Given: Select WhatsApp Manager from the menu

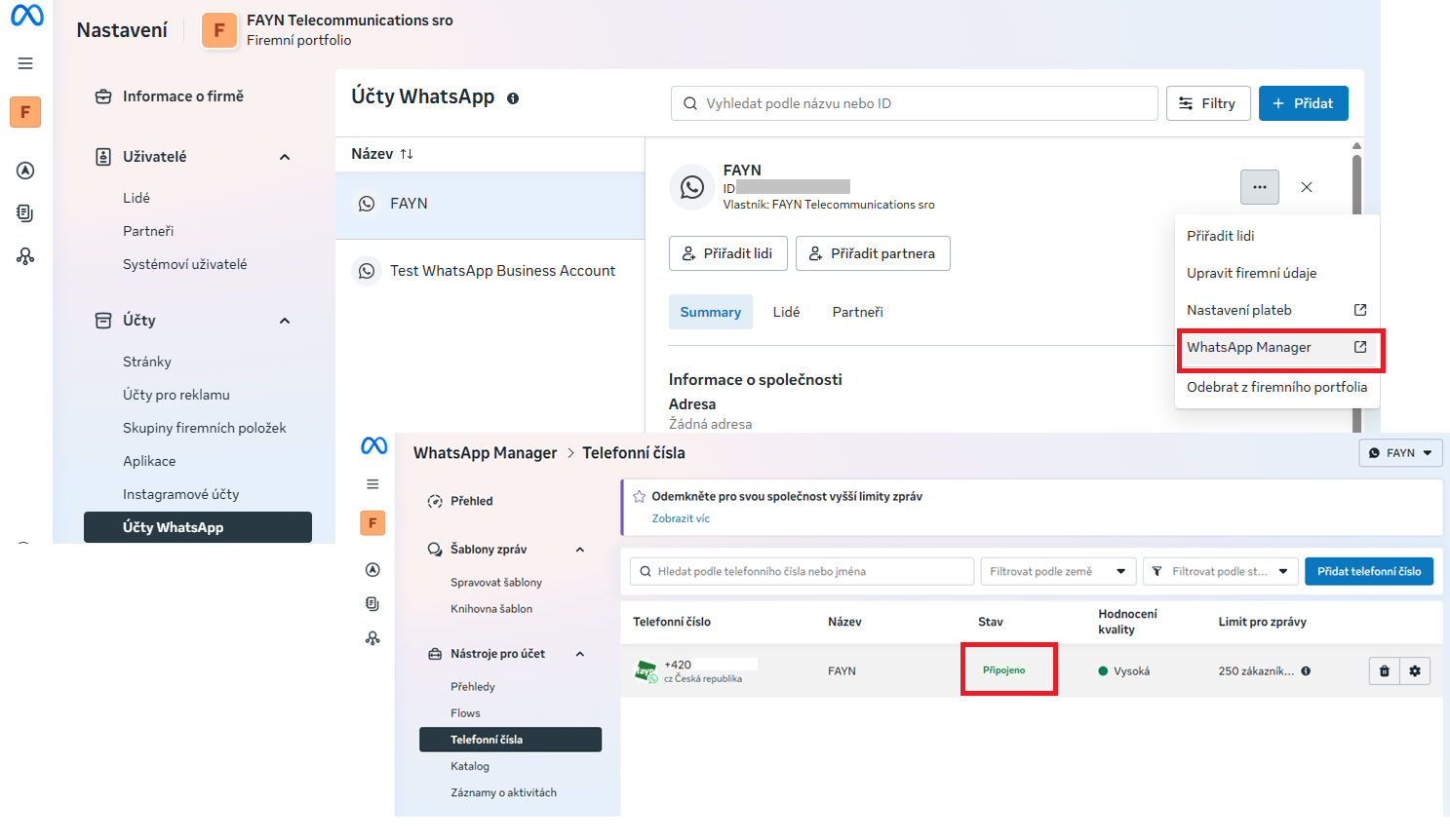Looking at the screenshot, I should [1249, 348].
